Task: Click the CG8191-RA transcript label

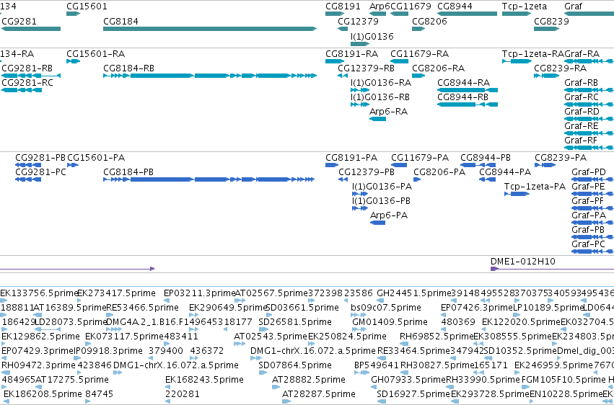Action: coord(351,54)
